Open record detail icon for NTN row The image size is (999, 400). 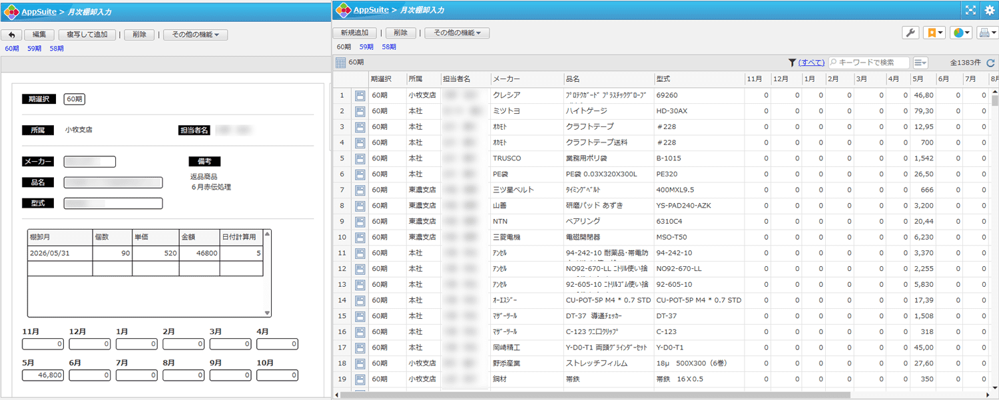click(x=360, y=222)
